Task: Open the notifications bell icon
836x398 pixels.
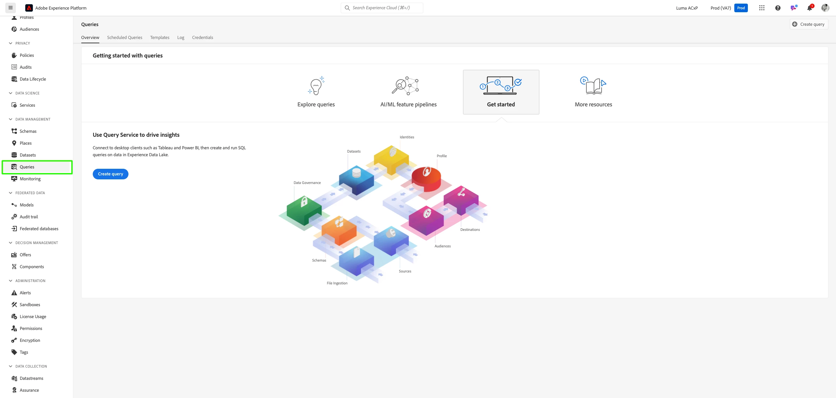Action: [809, 8]
